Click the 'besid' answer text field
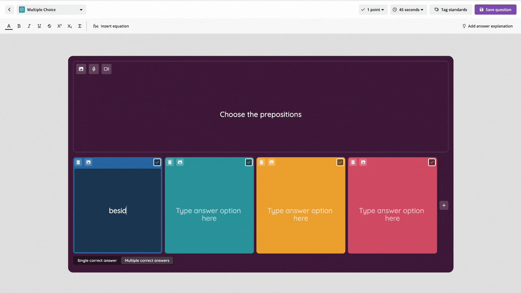This screenshot has height=293, width=521. click(x=118, y=210)
